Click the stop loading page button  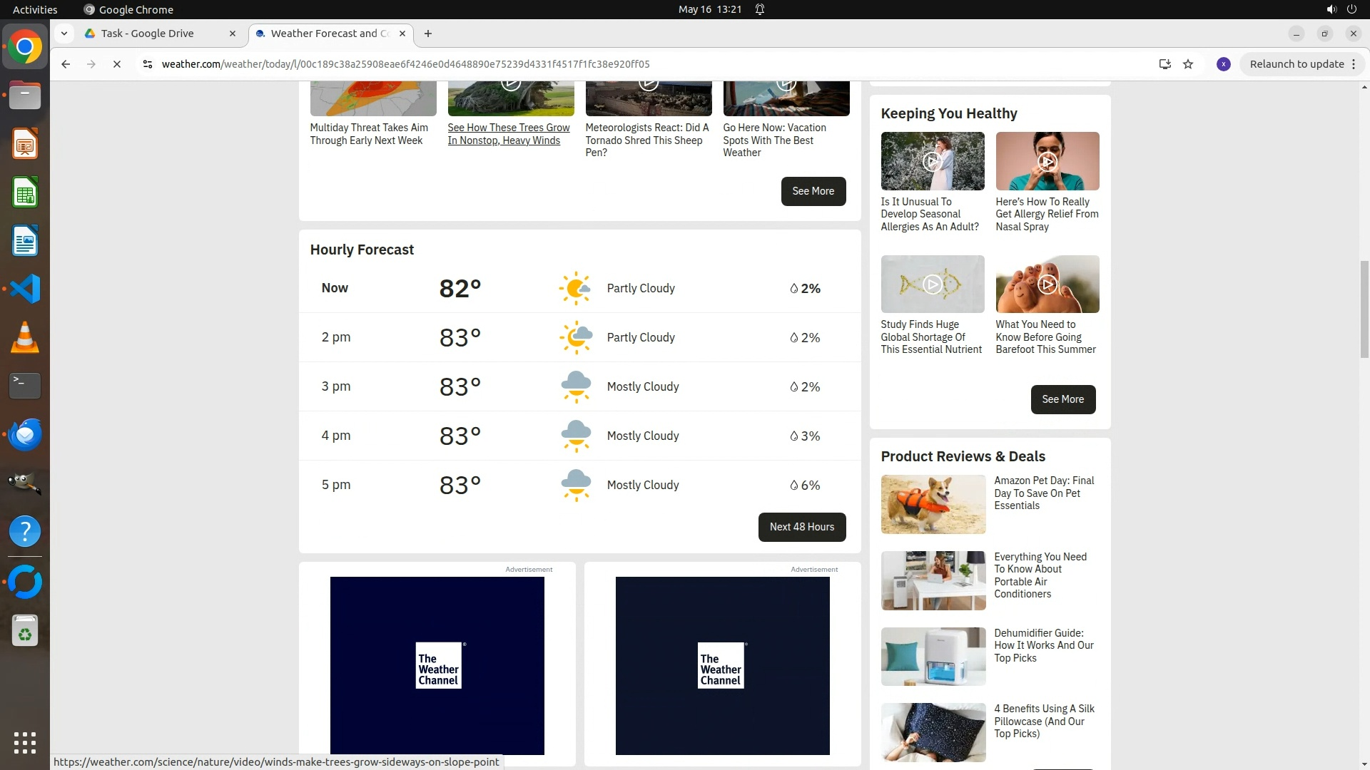point(117,64)
